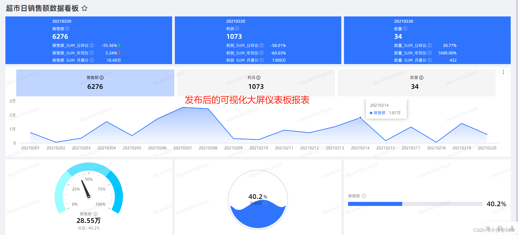Click info icon next to 利润_SUM_日环比
Viewport: 518px width, 235px height.
(x=262, y=45)
